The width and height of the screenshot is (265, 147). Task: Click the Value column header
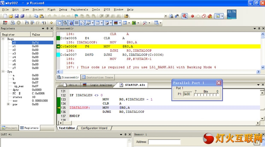pyautogui.click(x=42, y=35)
